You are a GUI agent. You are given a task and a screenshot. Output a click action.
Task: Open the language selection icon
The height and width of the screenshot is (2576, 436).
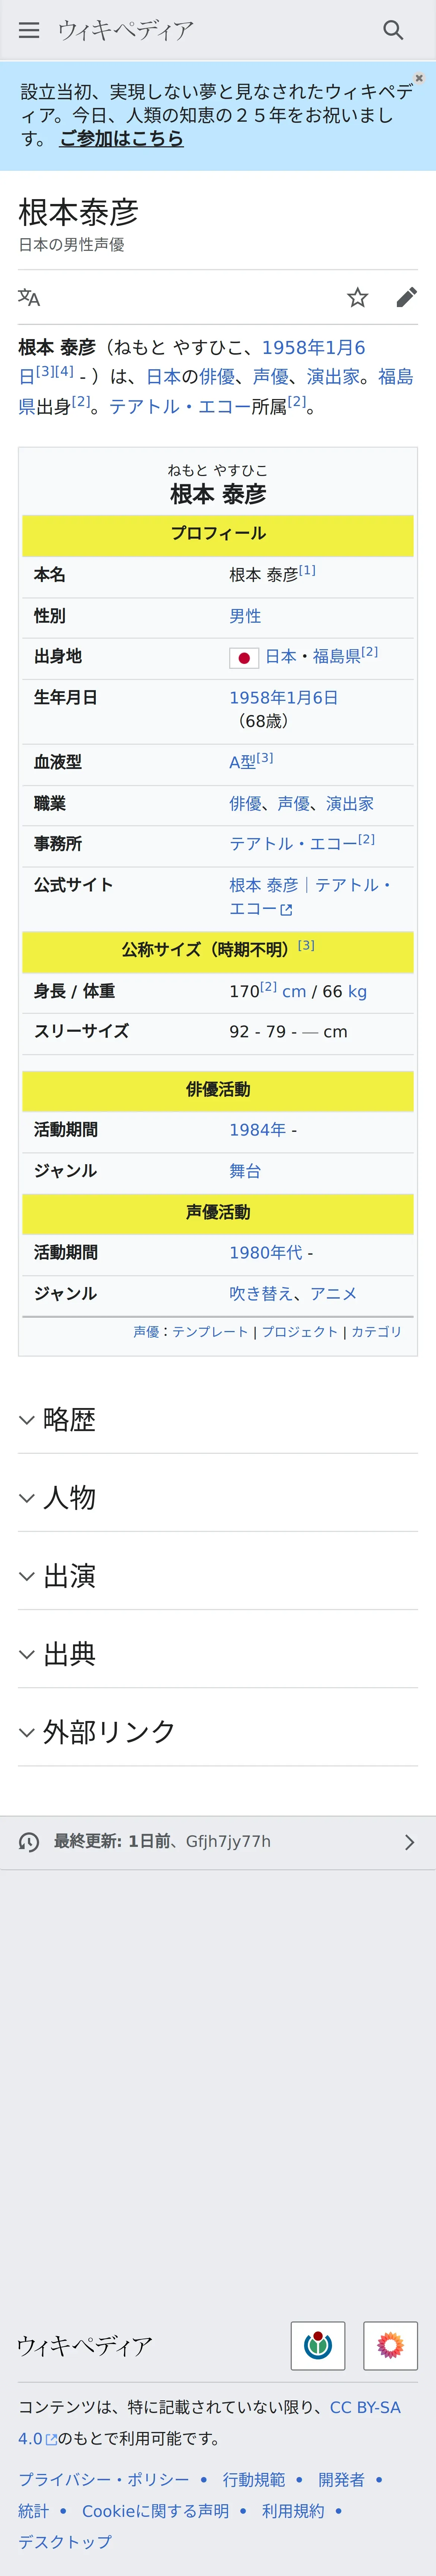point(29,297)
